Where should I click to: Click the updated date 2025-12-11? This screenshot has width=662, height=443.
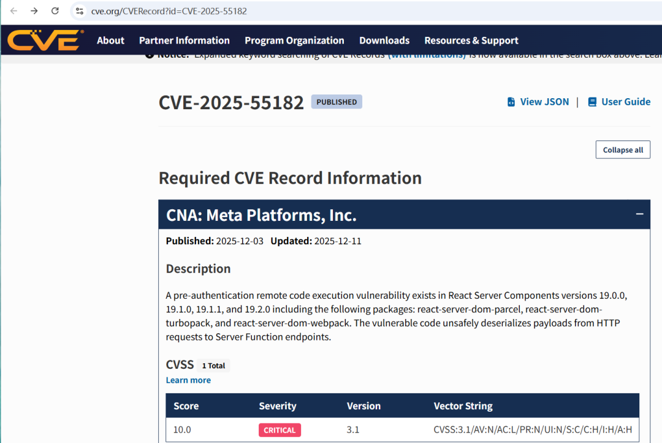click(338, 241)
